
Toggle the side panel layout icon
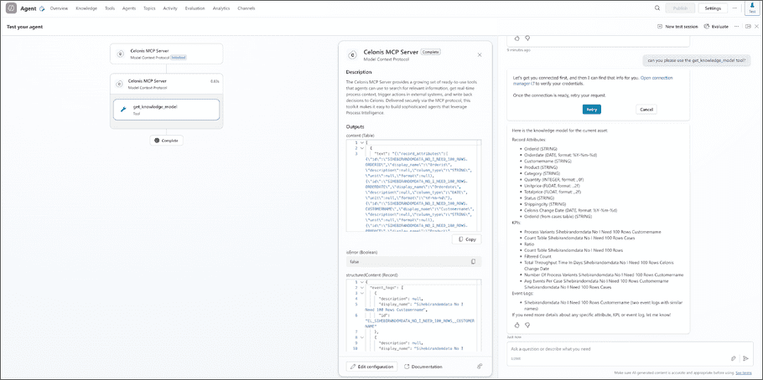point(748,27)
